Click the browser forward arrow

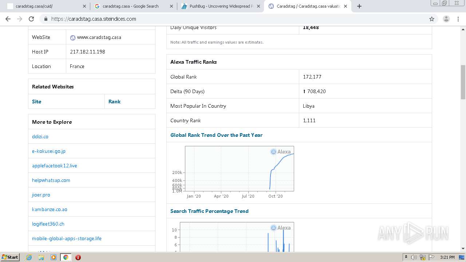(x=20, y=19)
